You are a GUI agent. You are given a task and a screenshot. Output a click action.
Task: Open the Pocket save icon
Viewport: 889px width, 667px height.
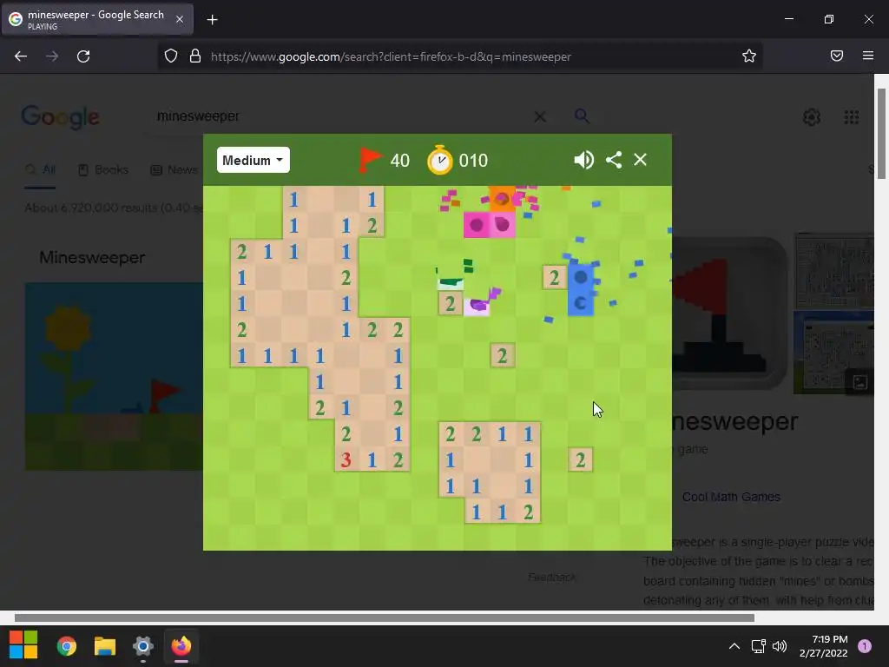[x=837, y=56]
